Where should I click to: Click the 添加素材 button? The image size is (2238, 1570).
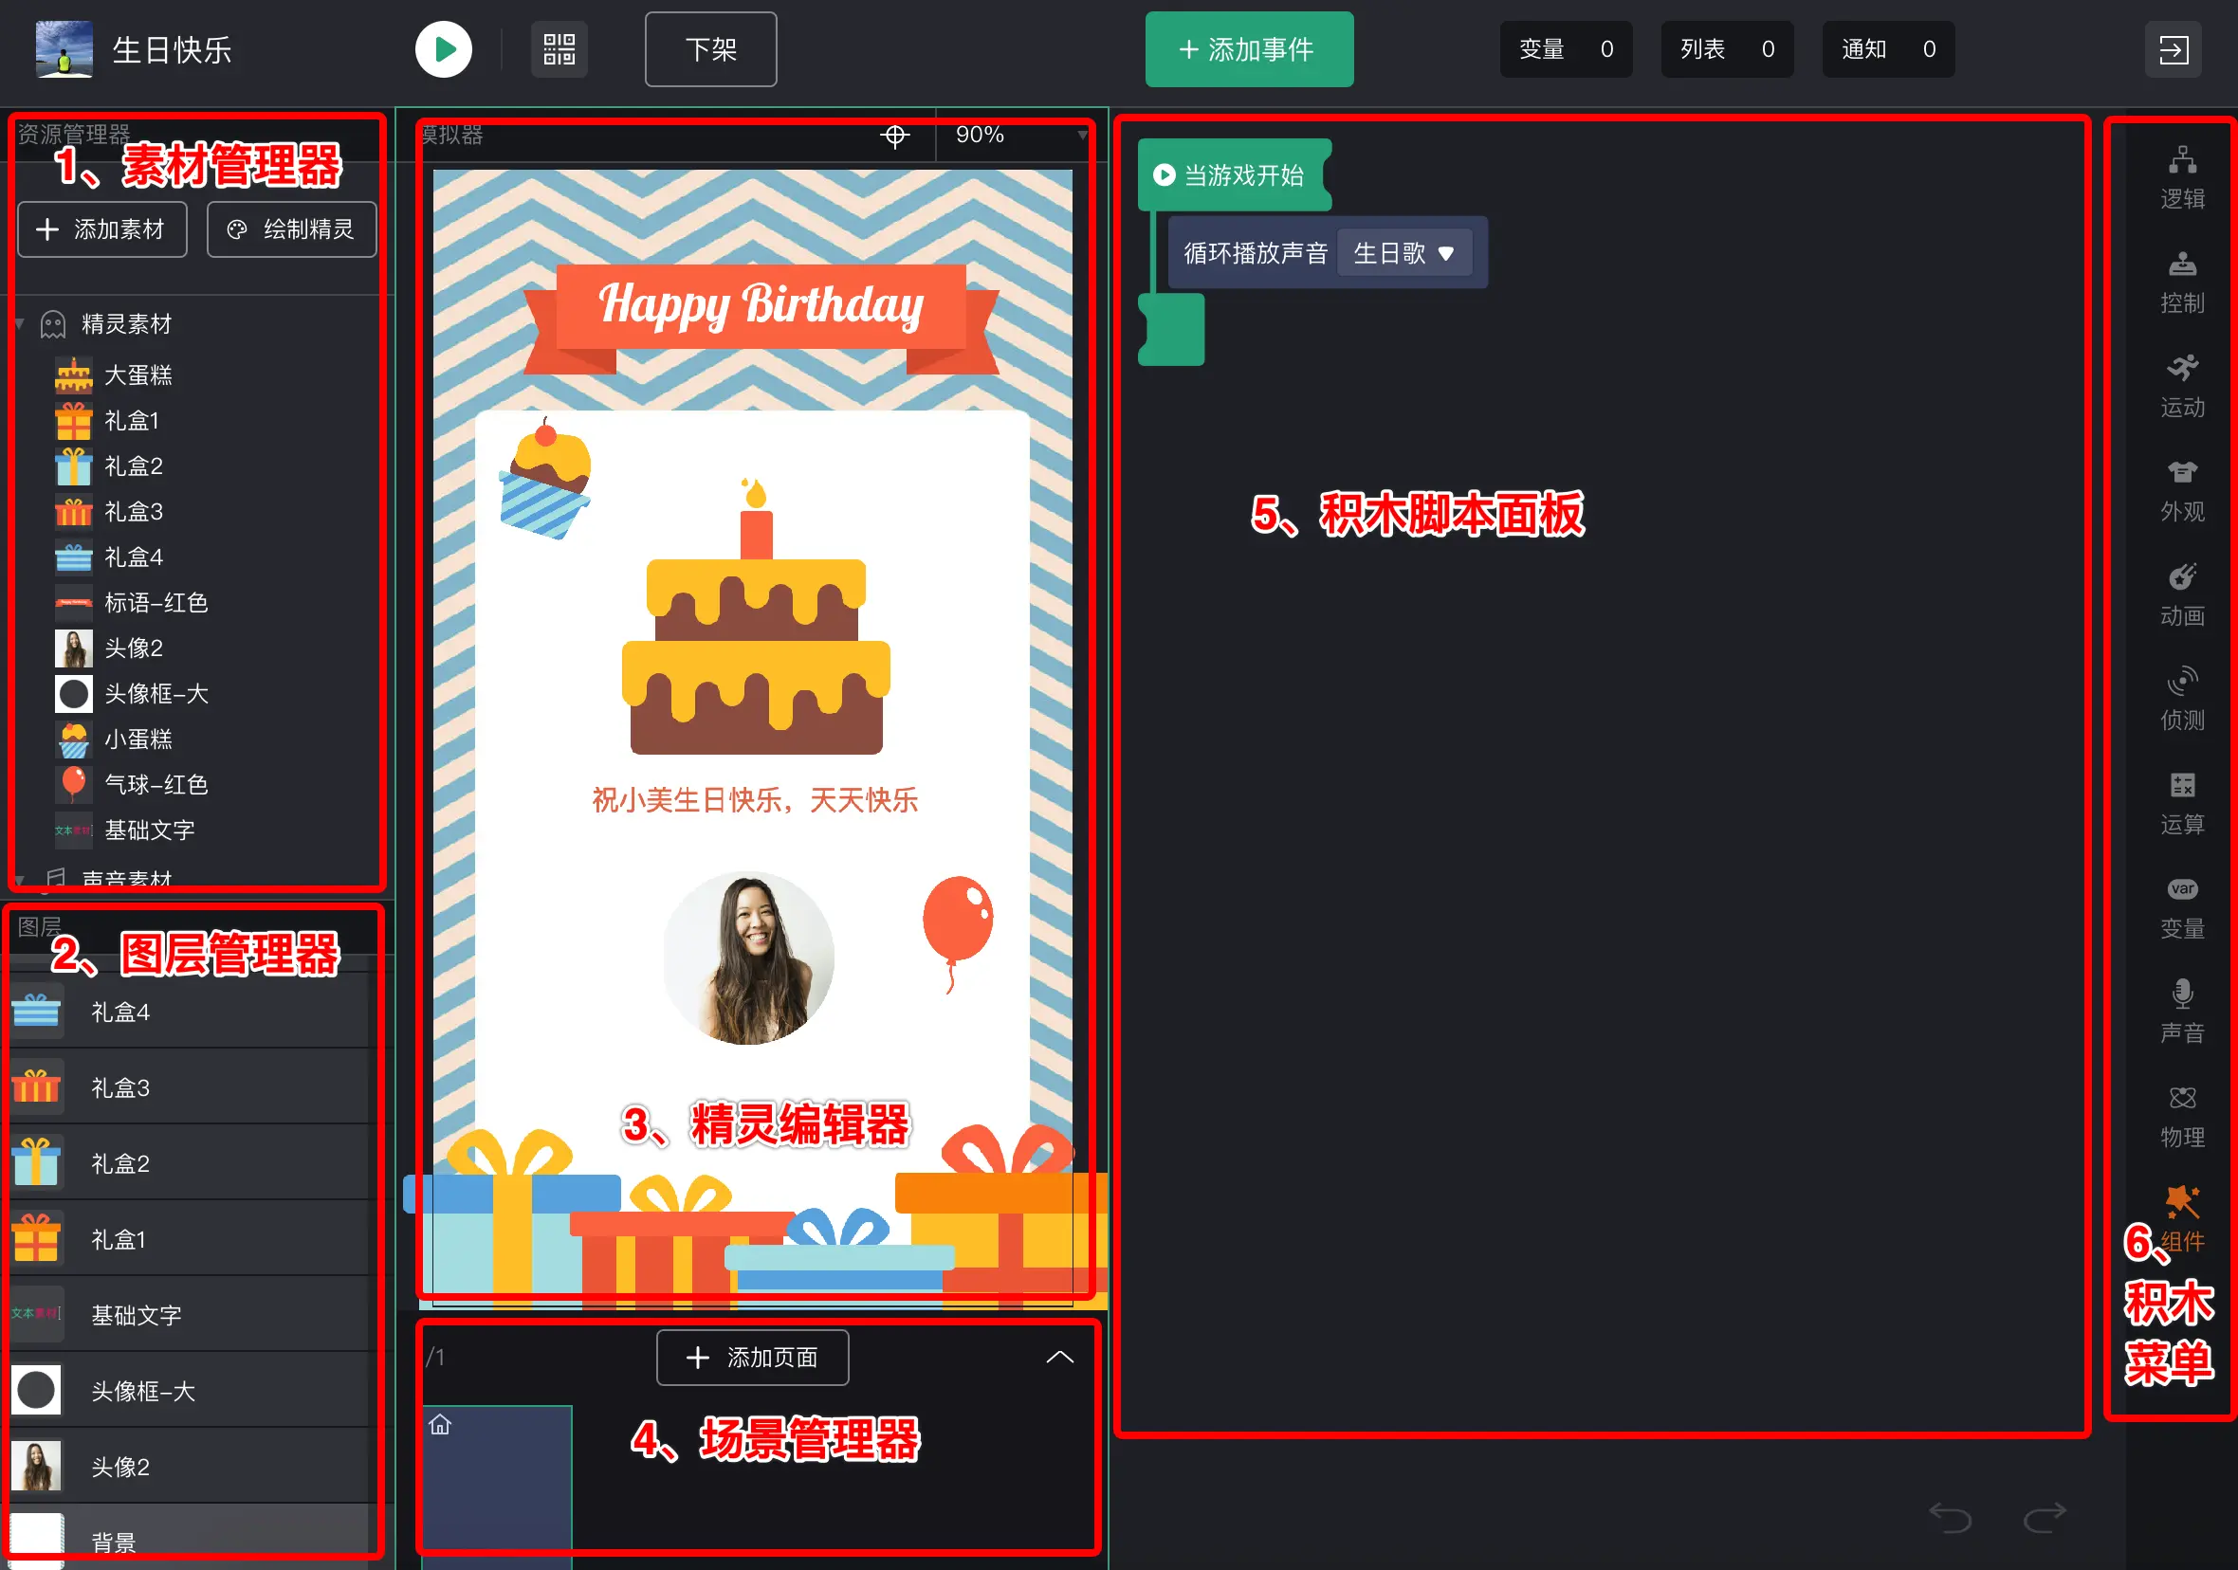[x=102, y=230]
